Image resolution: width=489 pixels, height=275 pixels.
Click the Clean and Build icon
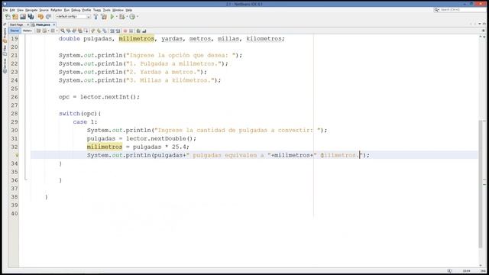point(104,17)
